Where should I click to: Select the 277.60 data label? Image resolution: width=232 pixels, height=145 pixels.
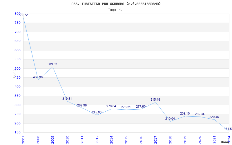point(141,106)
